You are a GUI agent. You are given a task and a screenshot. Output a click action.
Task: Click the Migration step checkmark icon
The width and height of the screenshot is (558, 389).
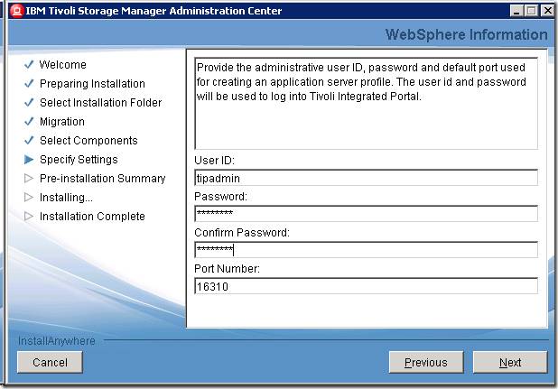click(29, 122)
